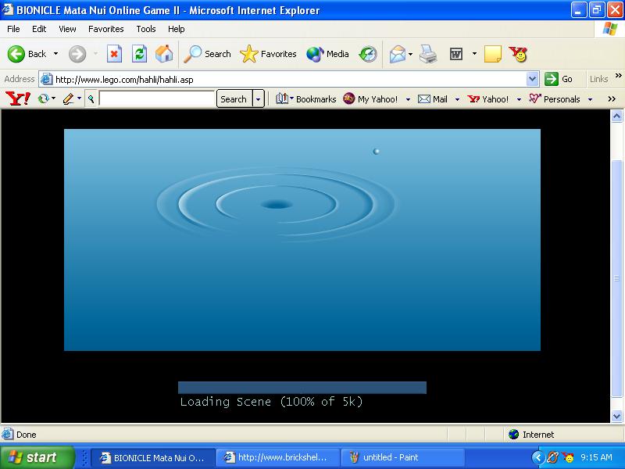Click the scroll down arrow of page scrollbar
Image resolution: width=625 pixels, height=469 pixels.
click(616, 417)
